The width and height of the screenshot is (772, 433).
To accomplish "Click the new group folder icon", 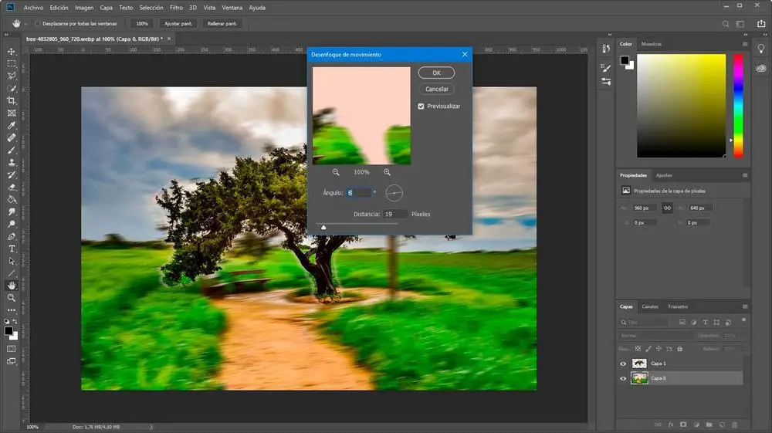I will pos(709,425).
